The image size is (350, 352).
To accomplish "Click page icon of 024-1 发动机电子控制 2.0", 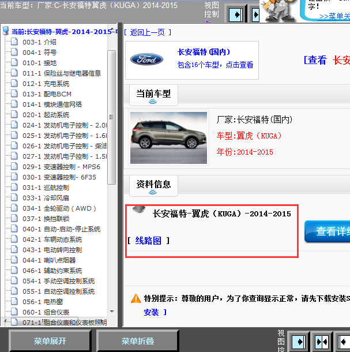I will click(14, 125).
